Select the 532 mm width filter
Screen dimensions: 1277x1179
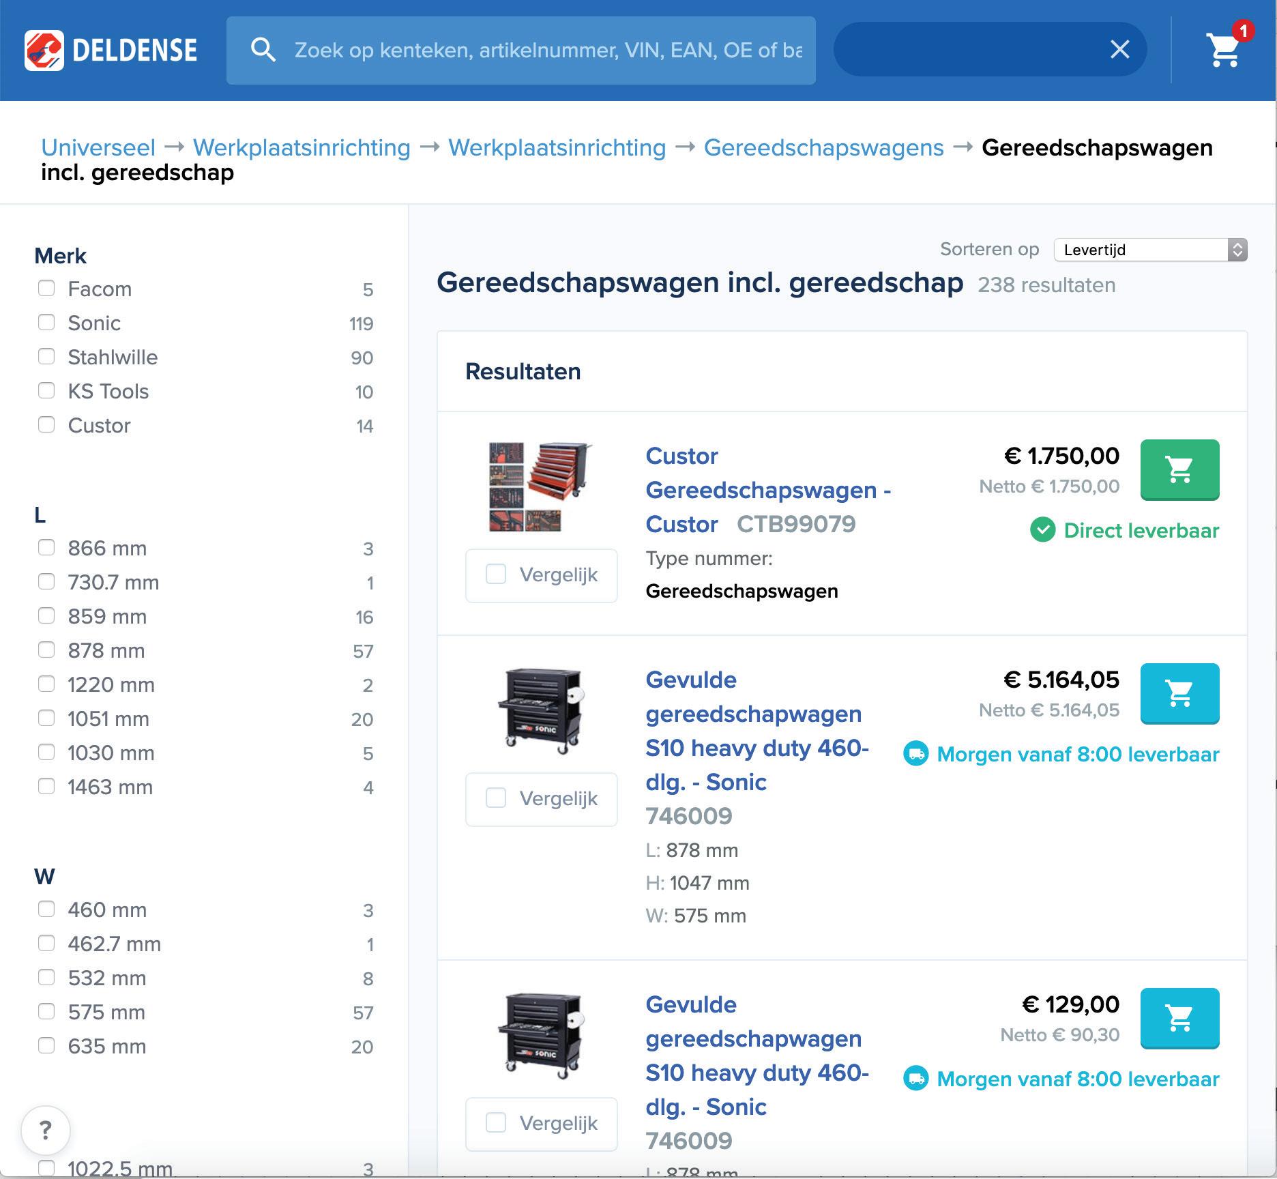click(x=46, y=977)
